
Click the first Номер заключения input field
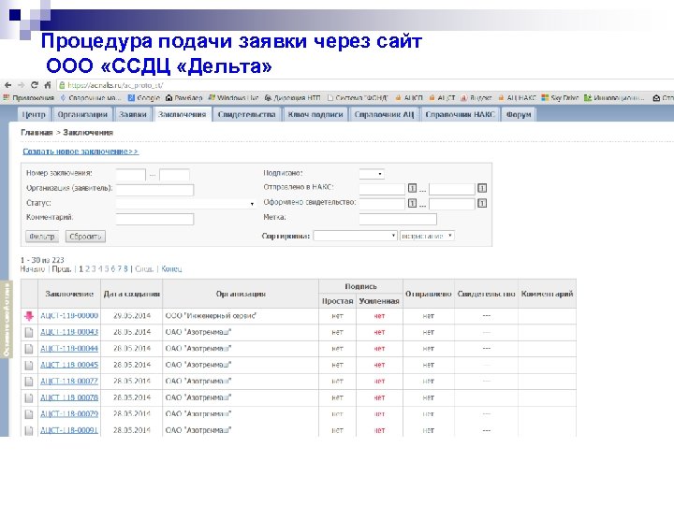tap(131, 175)
